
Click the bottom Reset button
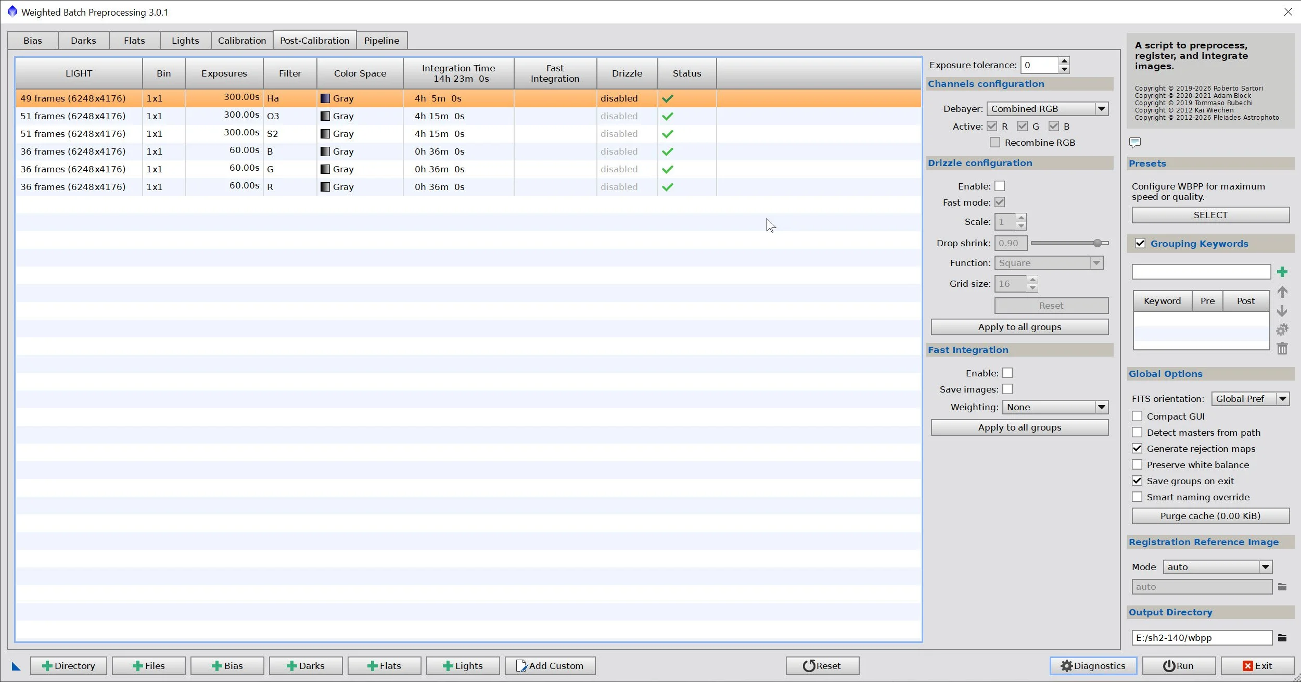tap(822, 666)
